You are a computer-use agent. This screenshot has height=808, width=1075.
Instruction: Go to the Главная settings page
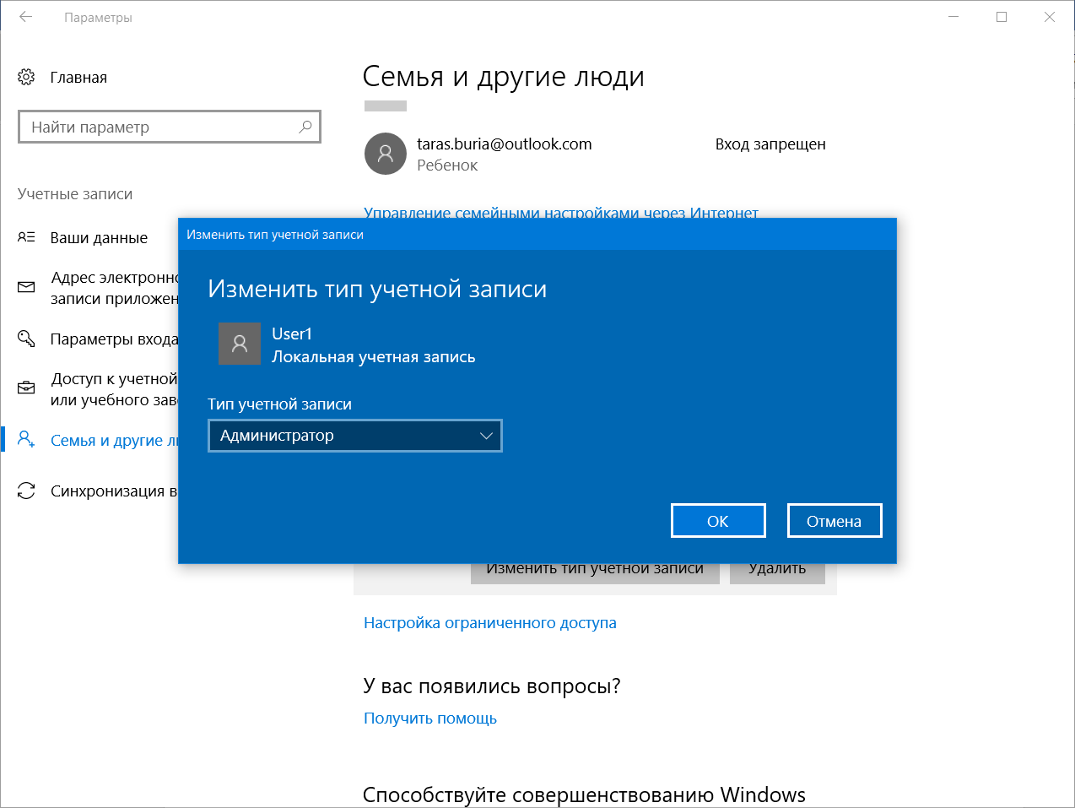click(x=78, y=77)
